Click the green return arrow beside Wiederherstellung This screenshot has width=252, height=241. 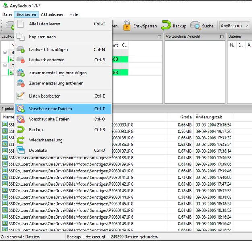21,140
